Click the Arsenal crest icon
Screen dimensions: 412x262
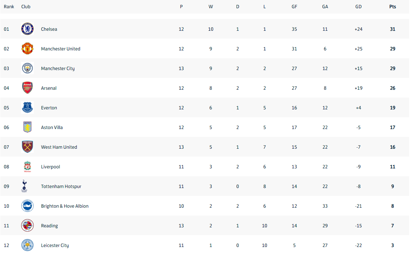(x=27, y=88)
